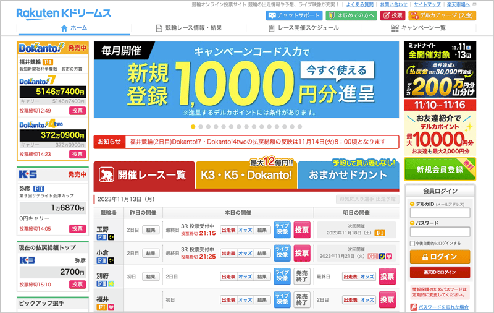The width and height of the screenshot is (494, 313).
Task: Open レース開催スケジュール navigation tab
Action: tap(303, 28)
